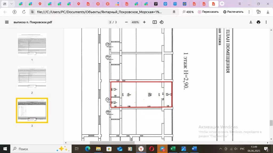This screenshot has width=273, height=153.
Task: Open the browser zoom 400 % indicator
Action: pyautogui.click(x=188, y=12)
